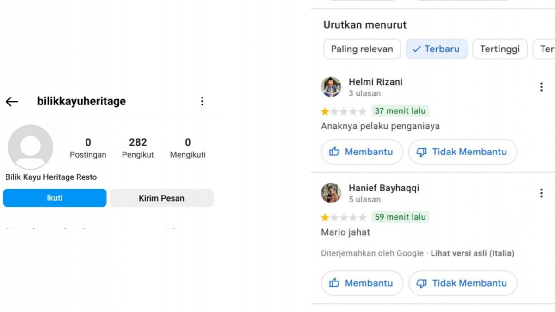Open the 282 Pengikut follower list
555x312 pixels.
tap(138, 147)
